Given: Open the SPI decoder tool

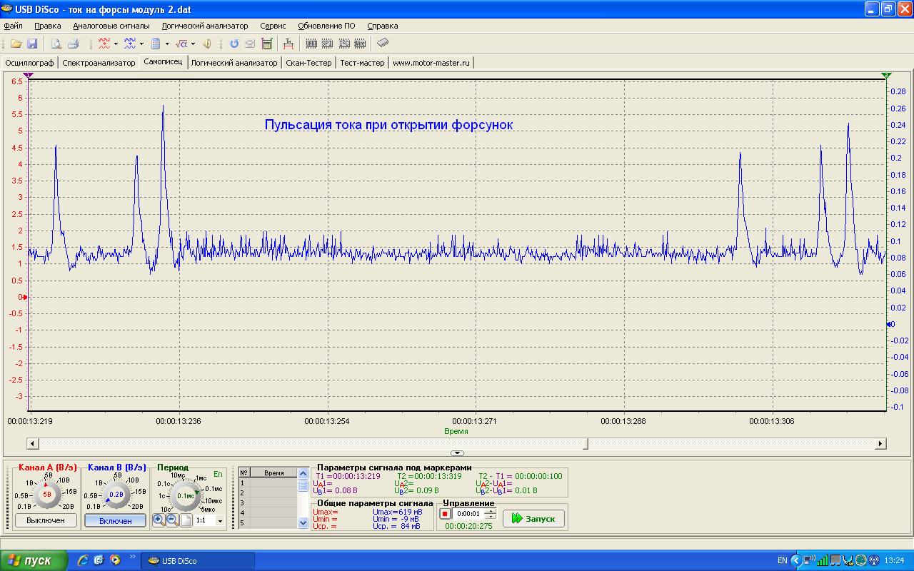Looking at the screenshot, I should 327,44.
